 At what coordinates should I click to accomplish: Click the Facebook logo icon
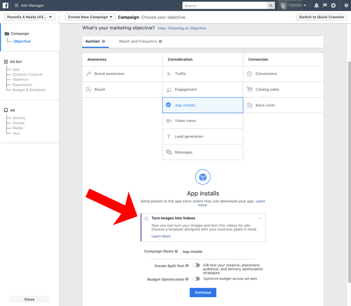(x=6, y=6)
